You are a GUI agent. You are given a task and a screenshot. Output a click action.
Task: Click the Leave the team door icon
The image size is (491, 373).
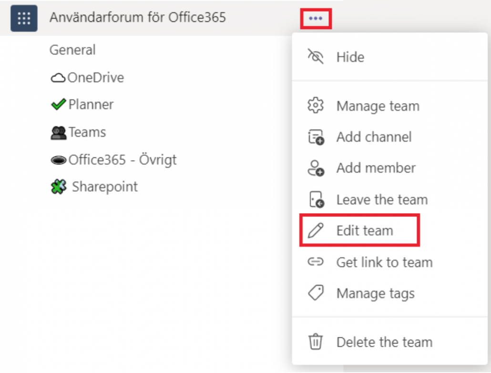316,199
